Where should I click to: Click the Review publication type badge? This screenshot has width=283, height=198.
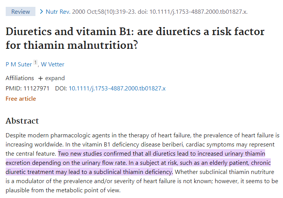coord(21,11)
